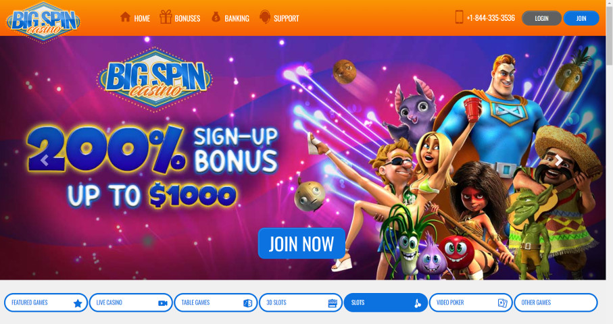This screenshot has width=613, height=324.
Task: Click the 3D Slots machine icon
Action: (x=333, y=303)
